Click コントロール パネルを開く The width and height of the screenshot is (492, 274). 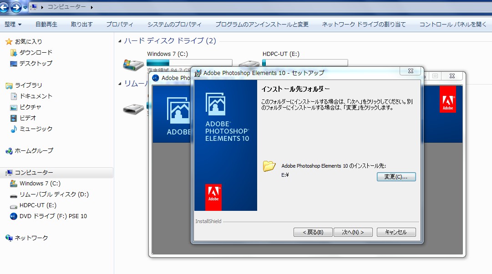[x=453, y=24]
